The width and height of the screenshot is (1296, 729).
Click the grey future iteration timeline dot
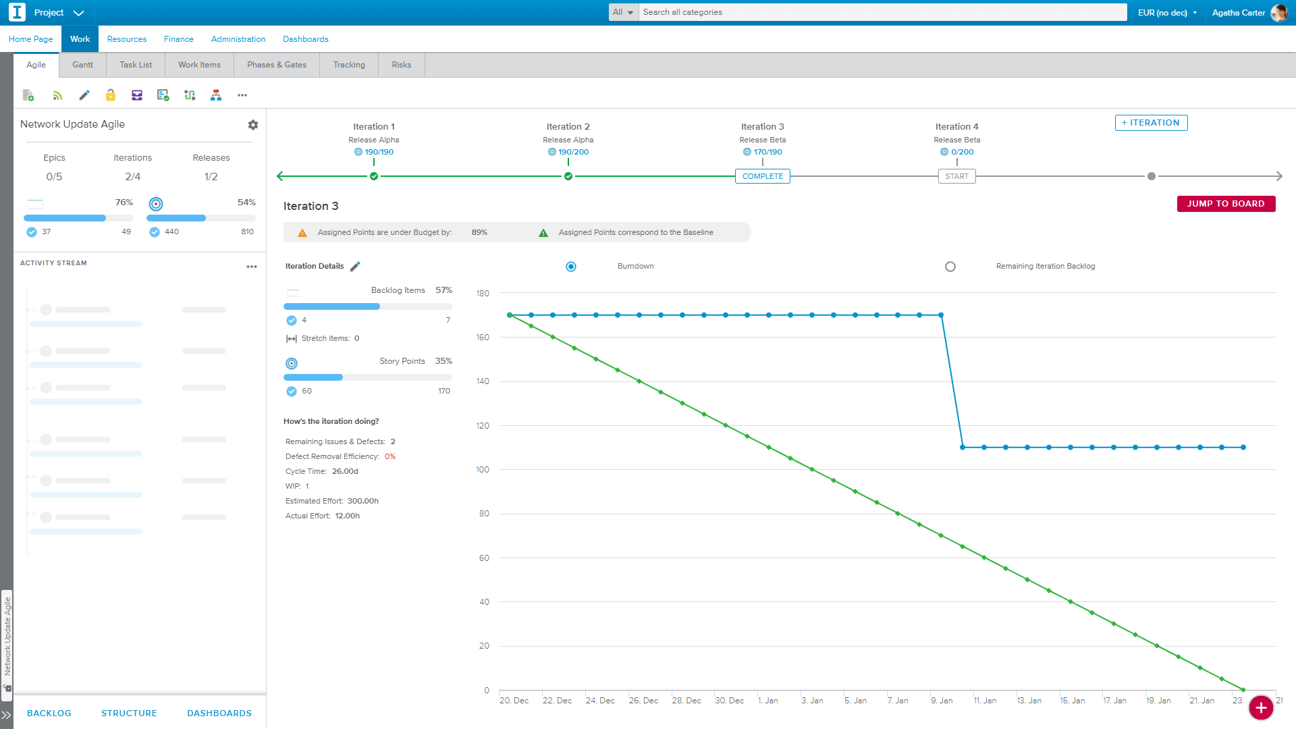click(x=1152, y=177)
